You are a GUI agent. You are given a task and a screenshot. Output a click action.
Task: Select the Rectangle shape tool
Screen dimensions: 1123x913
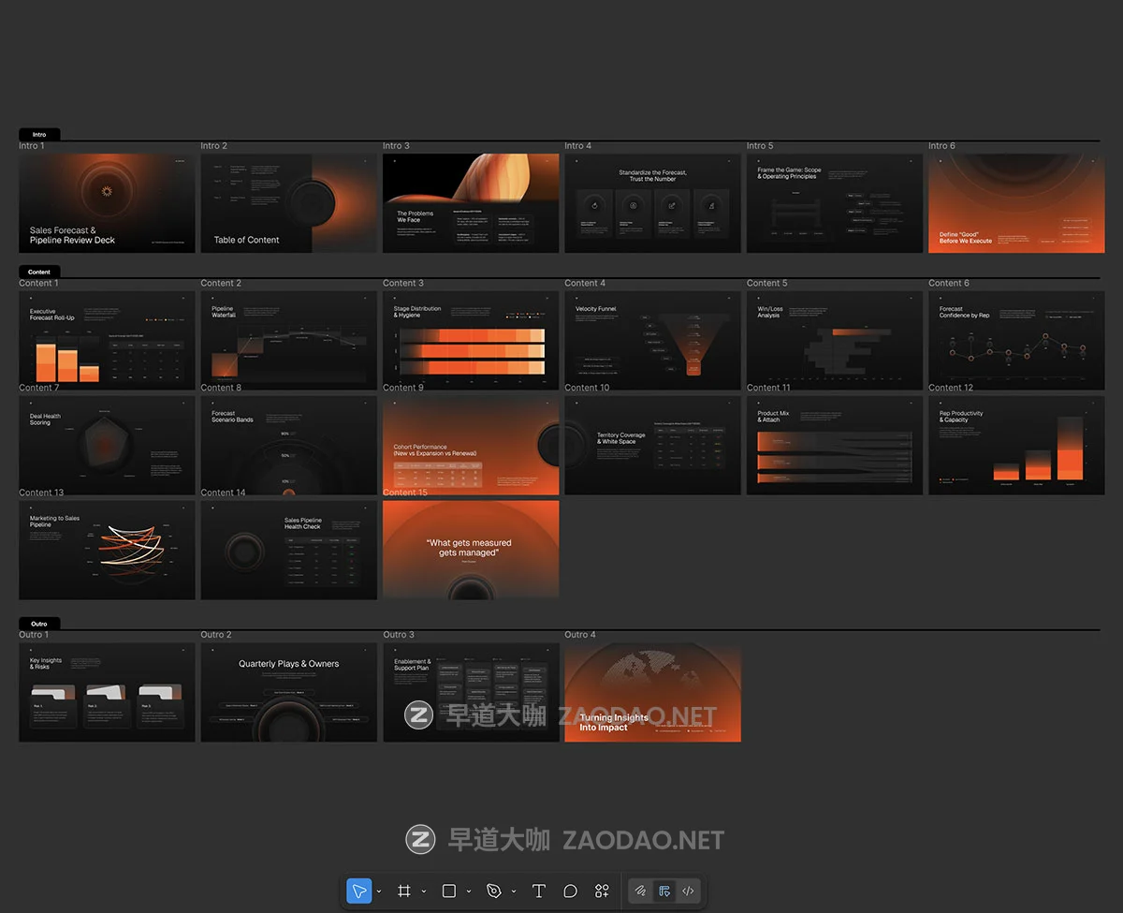tap(449, 891)
